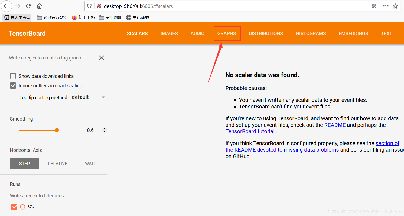Open the 常用网址 bookmark folder
This screenshot has height=216, width=404.
tap(110, 18)
